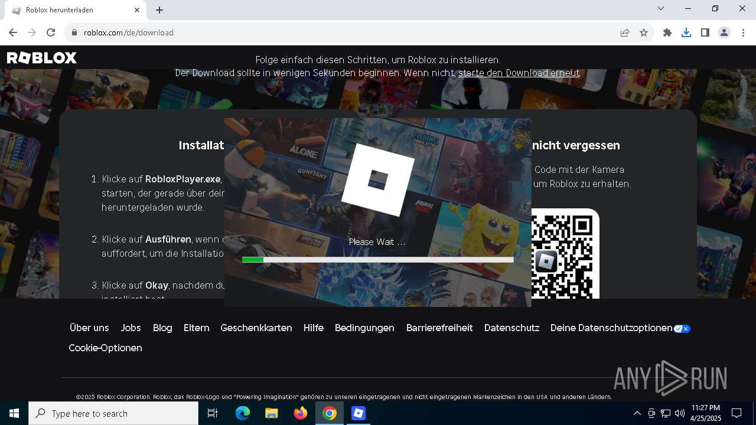Click the taskbar search box
756x425 pixels.
pos(113,413)
